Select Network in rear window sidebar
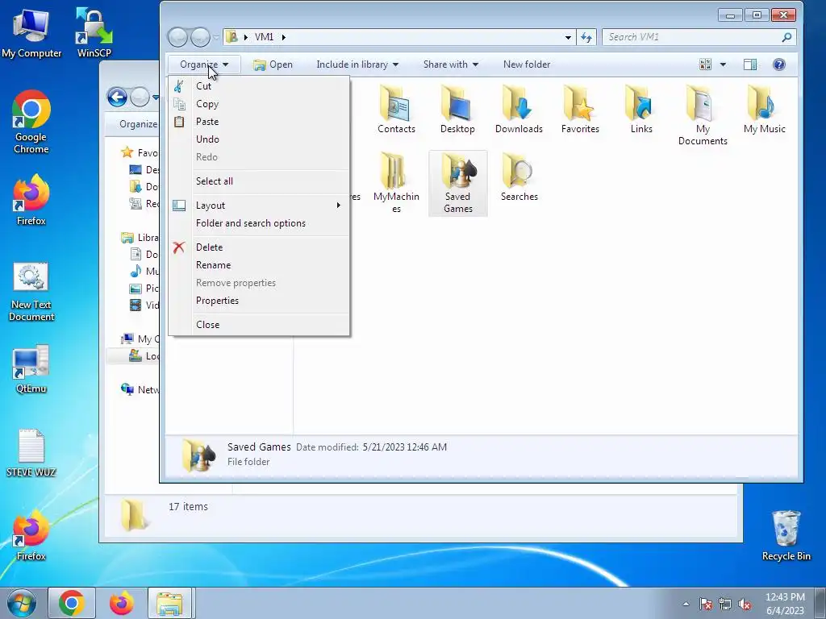 [140, 390]
